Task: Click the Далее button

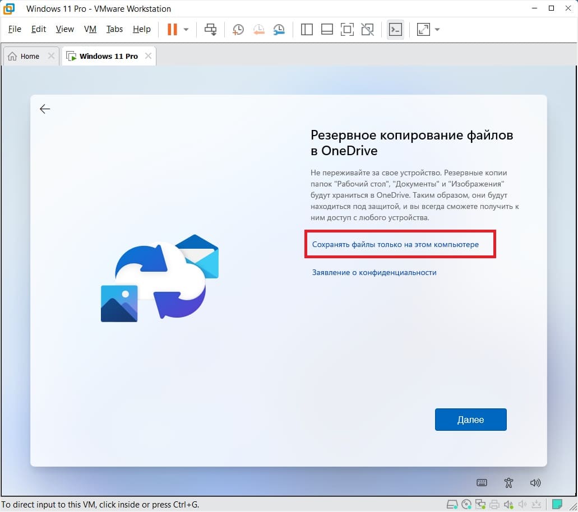Action: [x=471, y=420]
